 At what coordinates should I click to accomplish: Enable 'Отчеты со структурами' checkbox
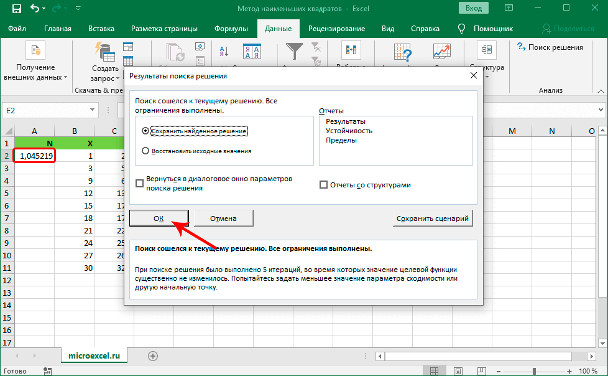click(323, 185)
